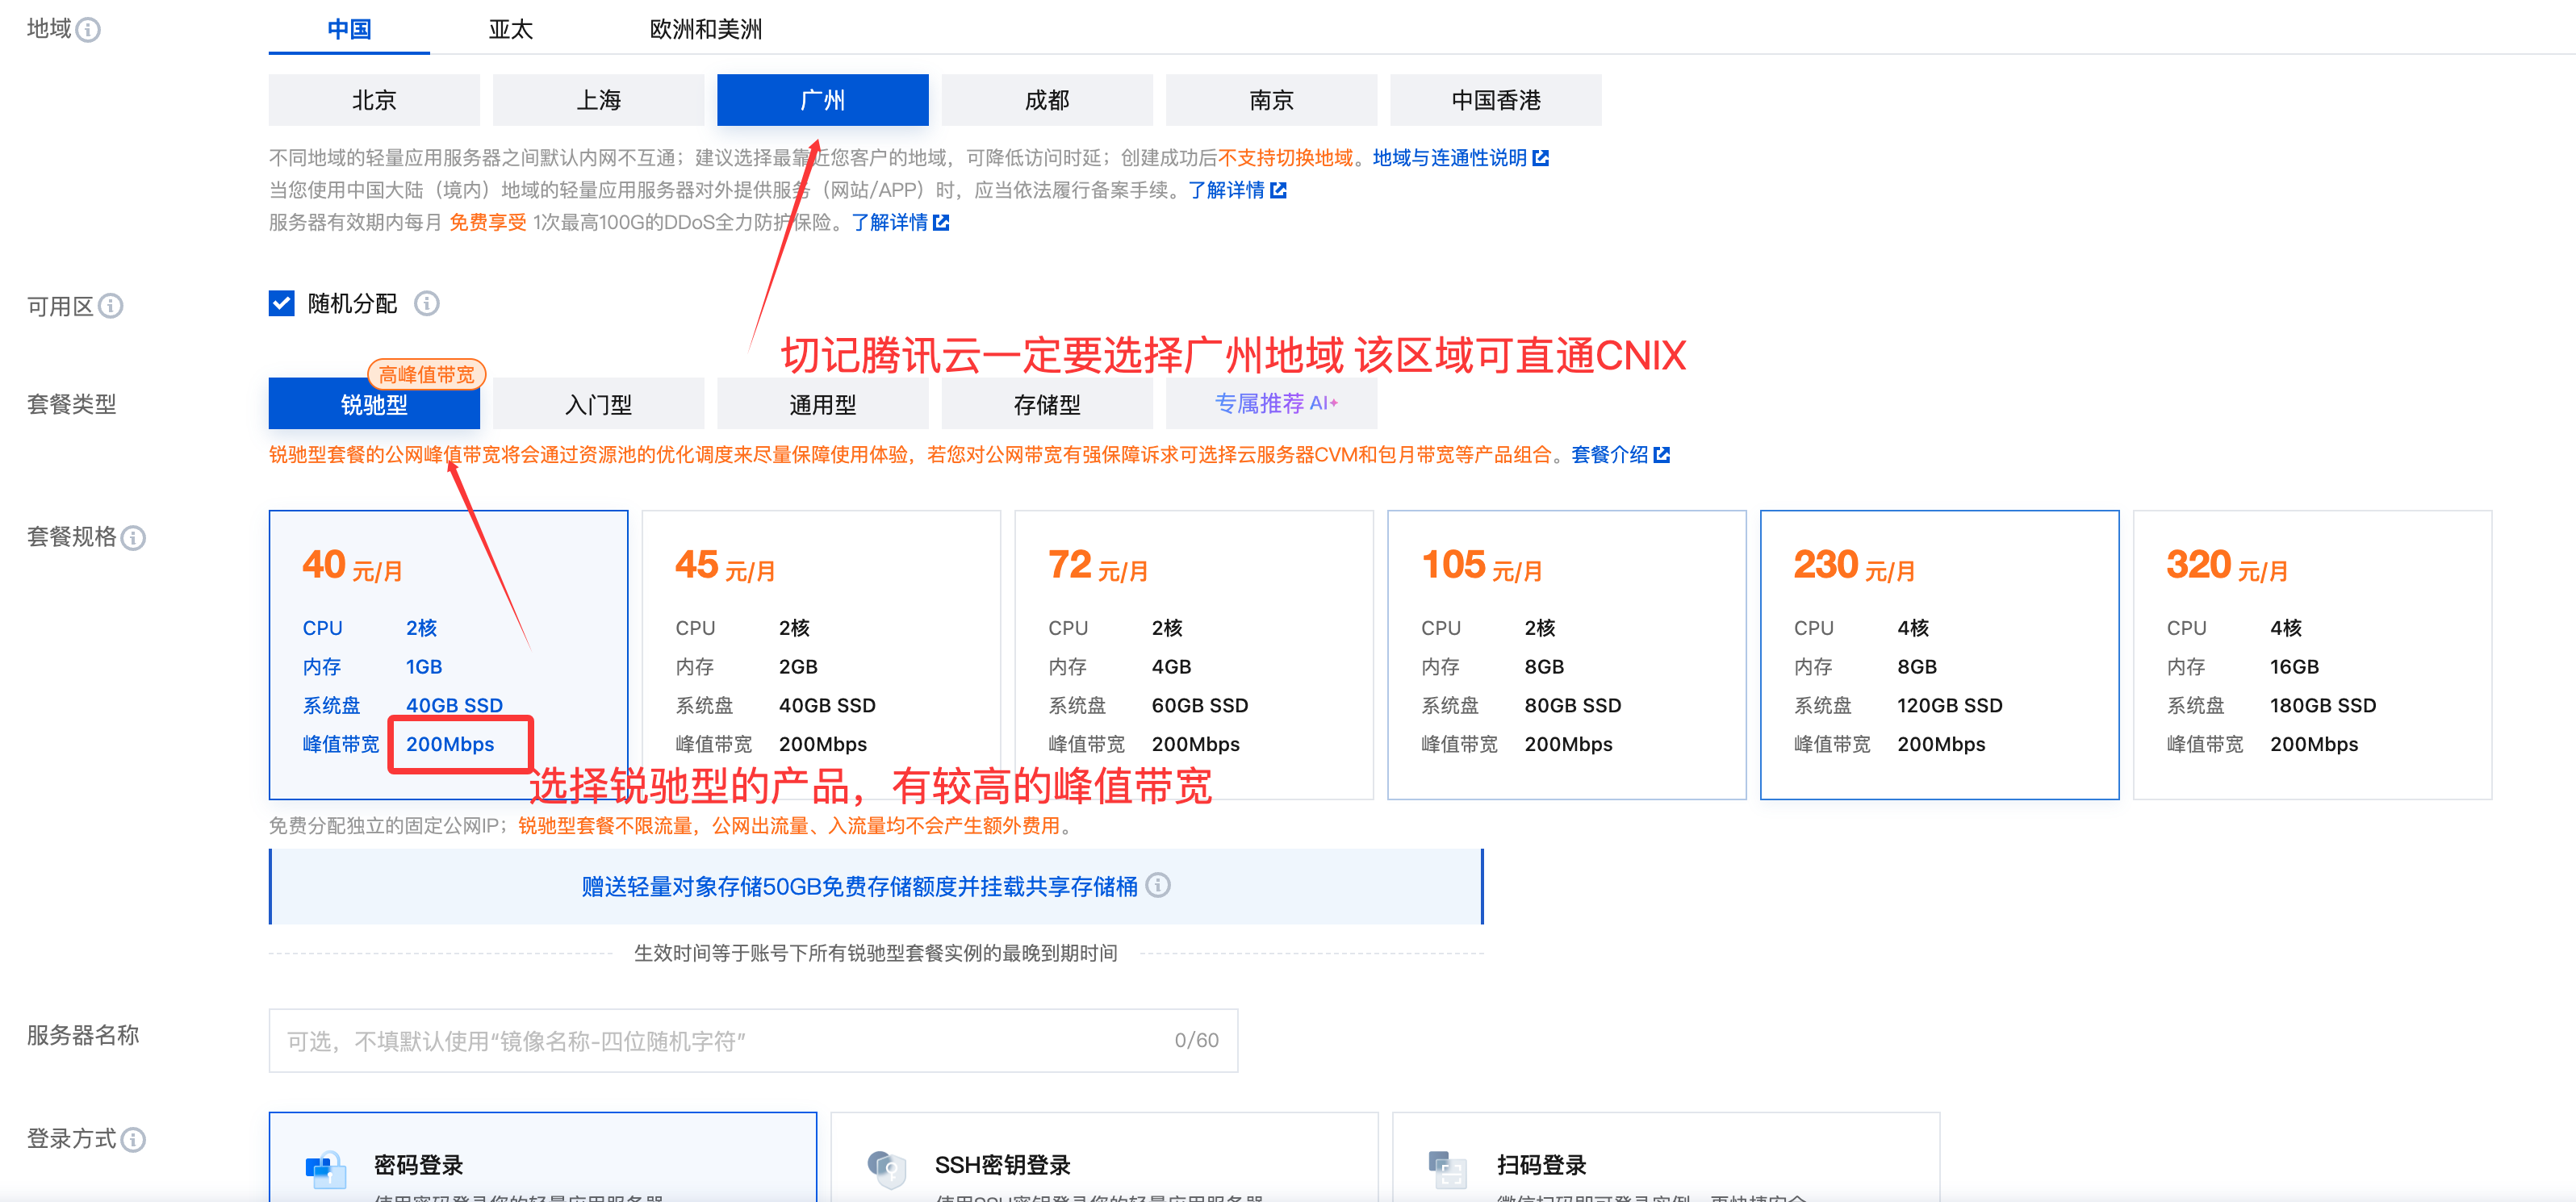2576x1202 pixels.
Task: Click the 地域 info icon
Action: (89, 28)
